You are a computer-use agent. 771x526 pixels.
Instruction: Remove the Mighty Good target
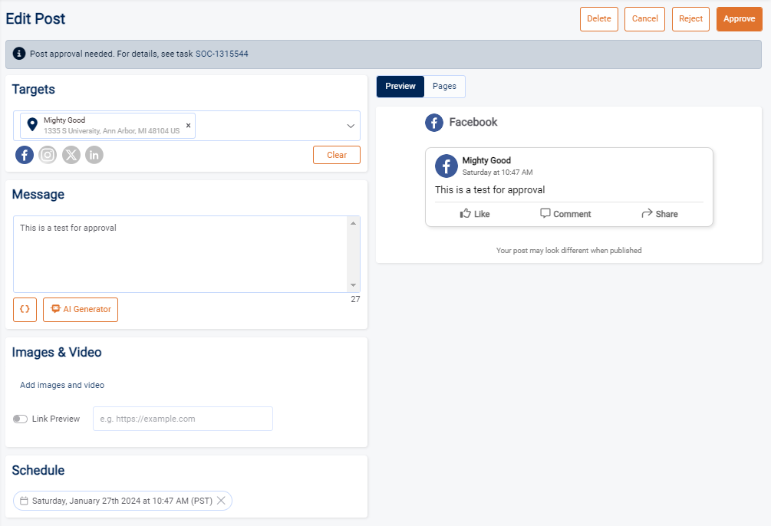pos(187,124)
